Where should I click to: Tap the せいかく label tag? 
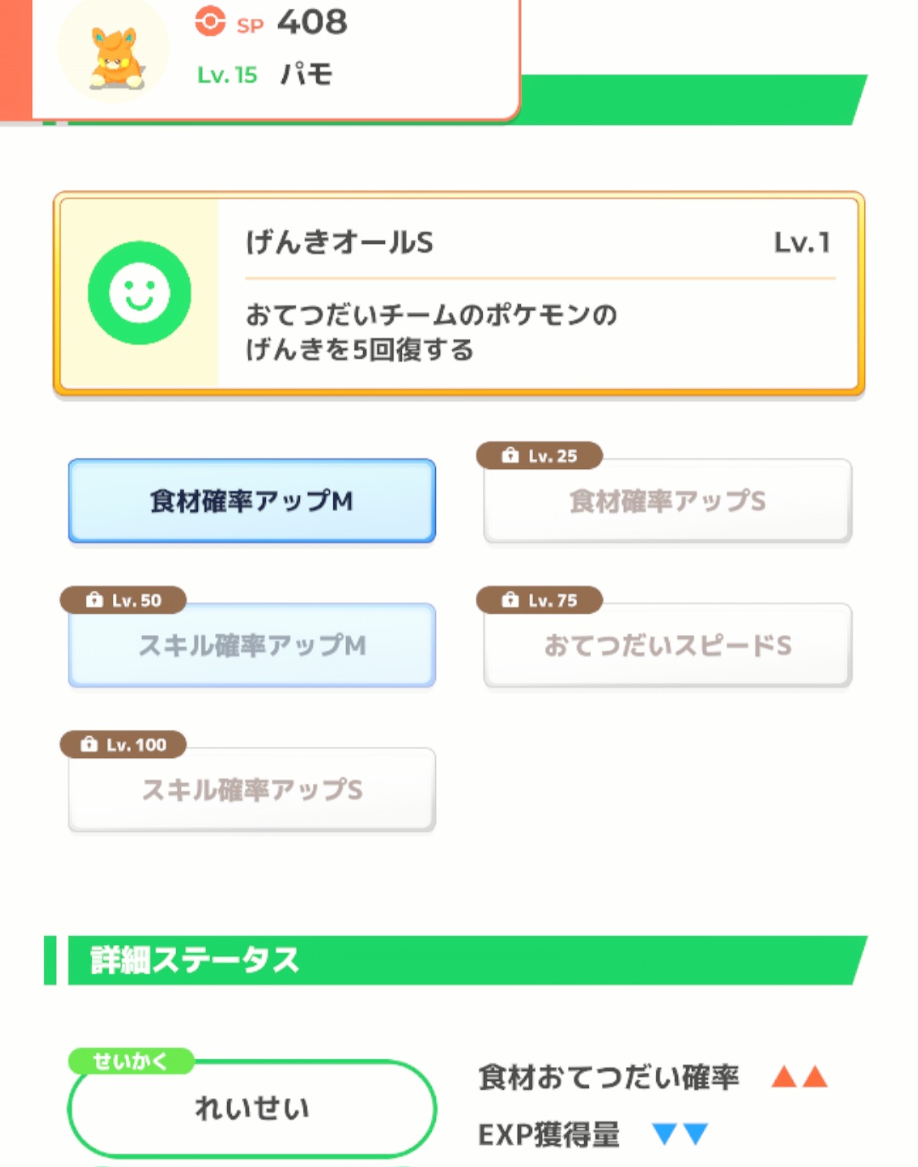pyautogui.click(x=131, y=1061)
